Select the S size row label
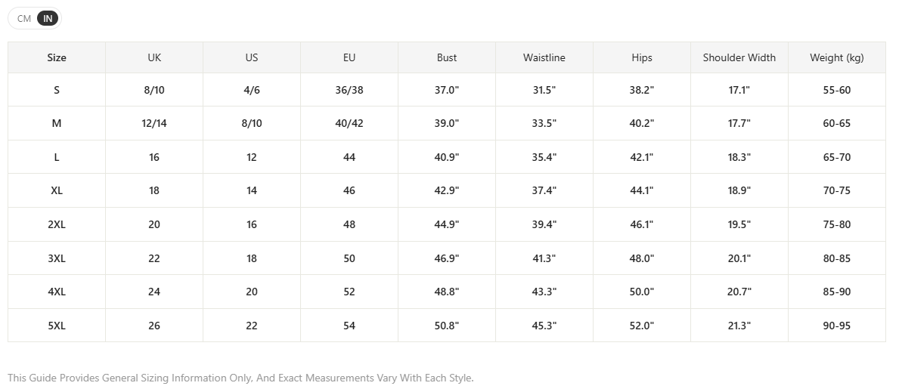The height and width of the screenshot is (389, 899). (57, 90)
